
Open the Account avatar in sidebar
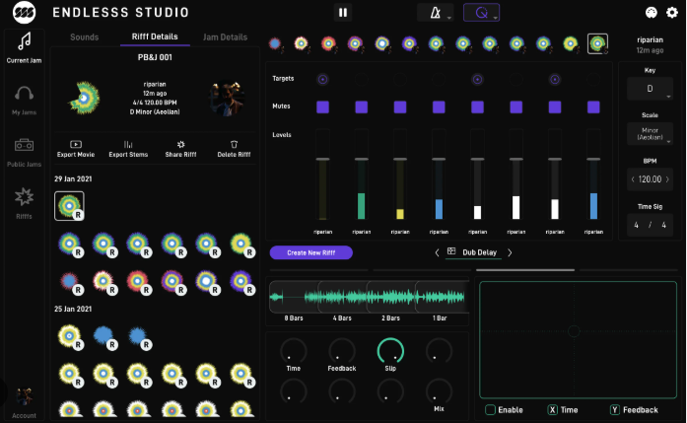(24, 398)
